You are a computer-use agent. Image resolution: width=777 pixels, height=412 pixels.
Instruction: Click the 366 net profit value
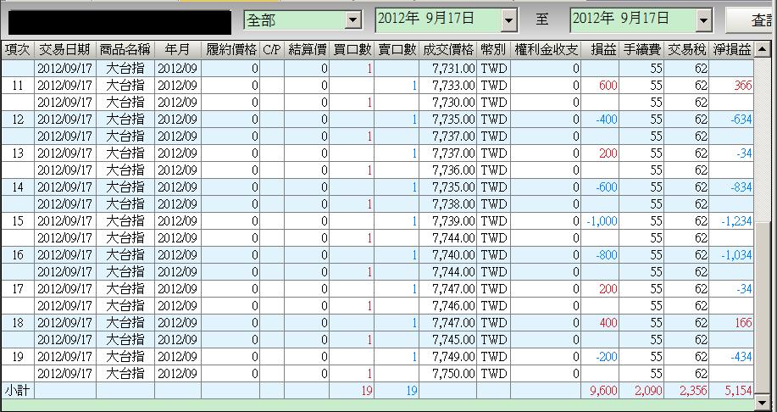click(x=743, y=86)
